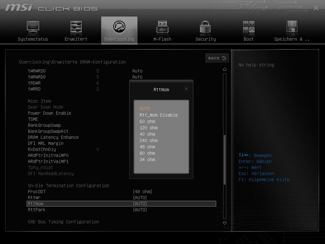Select the RxDatChnDly setting
325x244 pixels.
pos(42,149)
